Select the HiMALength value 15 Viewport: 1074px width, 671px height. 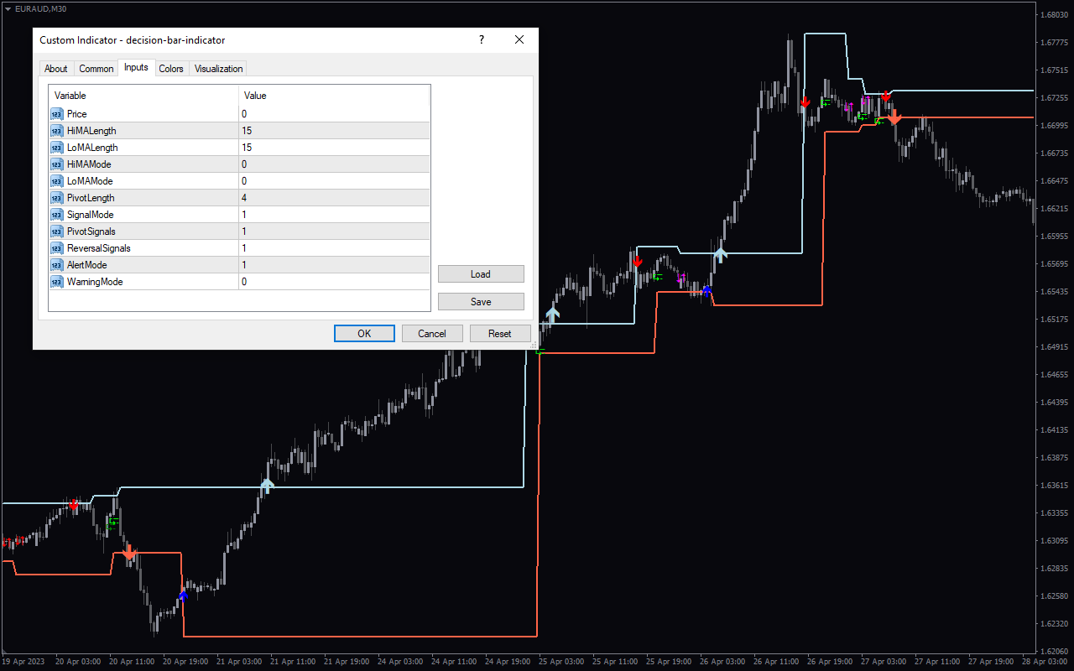334,131
